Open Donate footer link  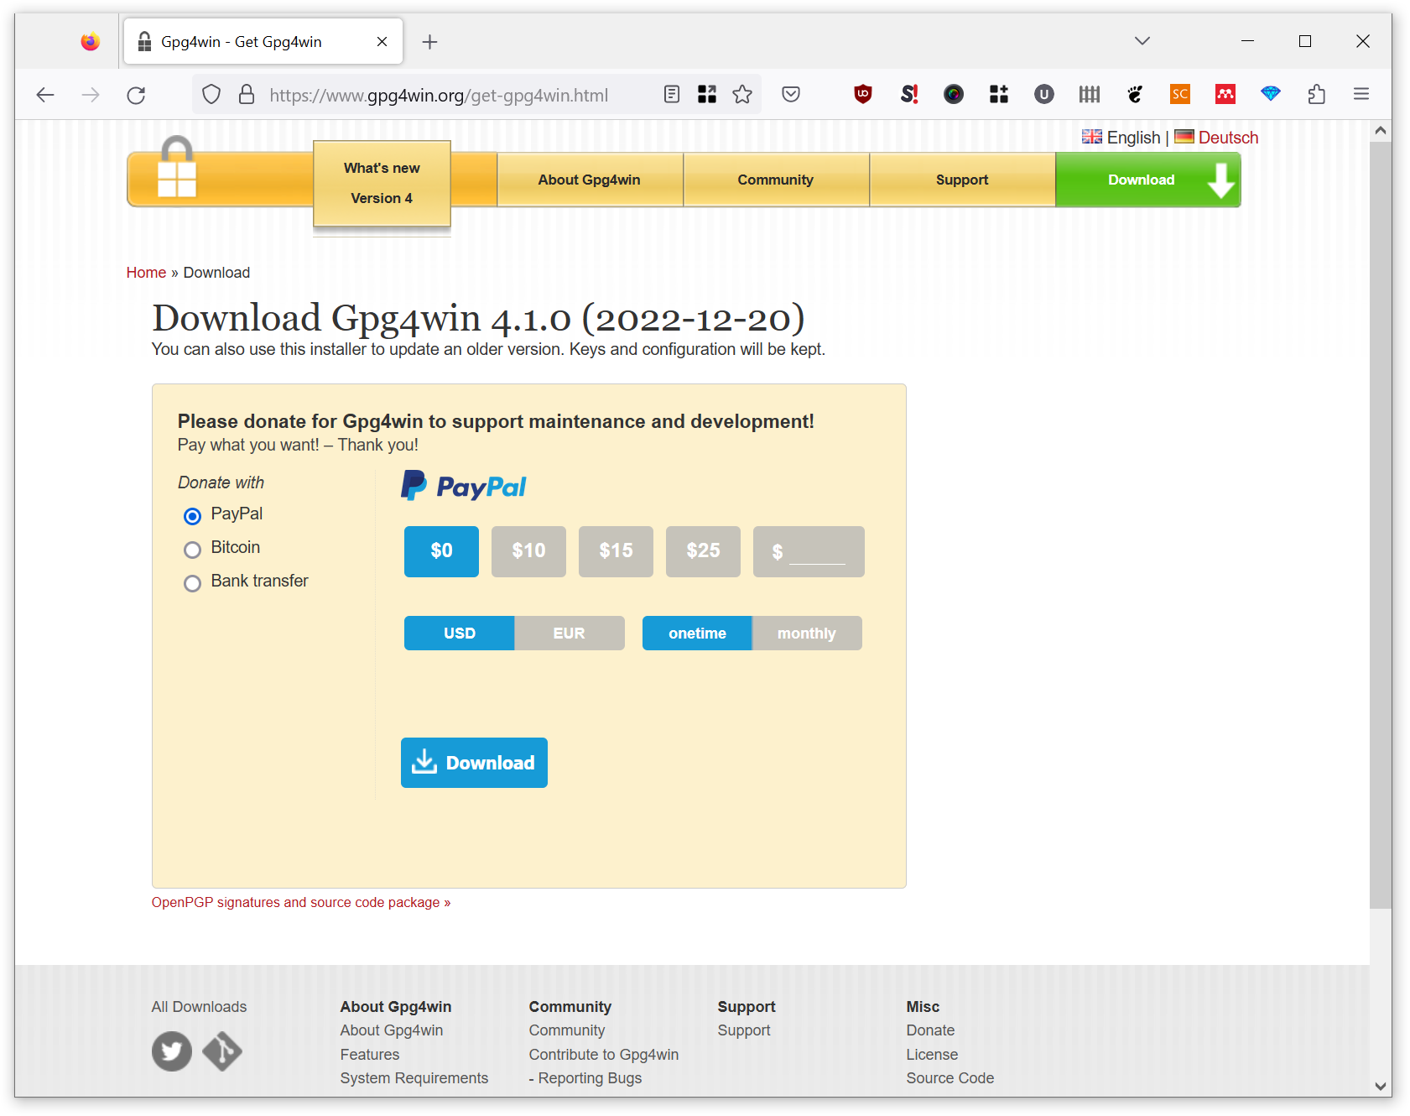point(930,1030)
